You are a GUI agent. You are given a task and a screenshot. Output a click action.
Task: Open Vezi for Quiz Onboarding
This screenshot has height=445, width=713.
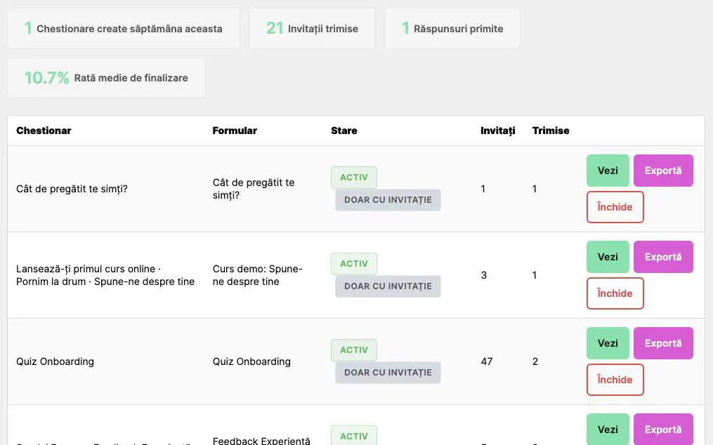(608, 343)
